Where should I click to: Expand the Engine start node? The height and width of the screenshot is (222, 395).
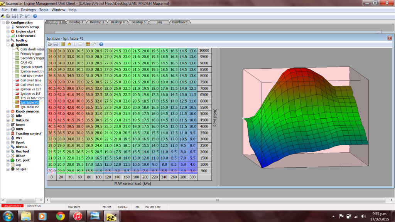tap(8, 32)
